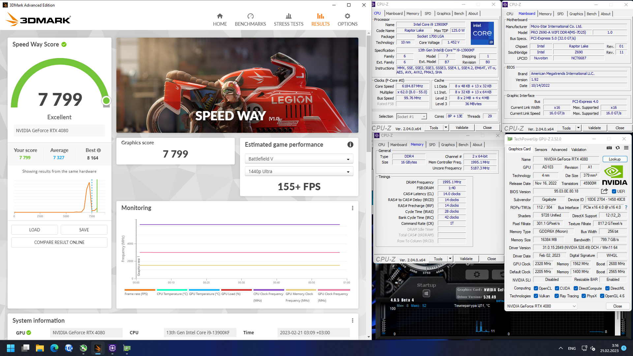Toggle the OpenGL 4.6 checkbox in GPU-Z
The width and height of the screenshot is (633, 356).
(602, 296)
